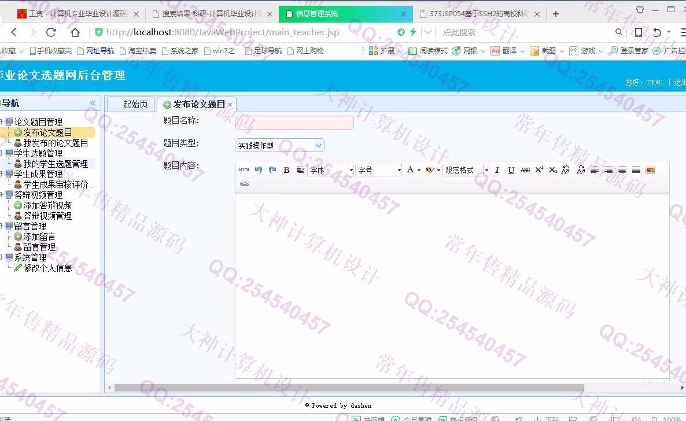Click 退出 logout link
The image size is (686, 421).
[x=680, y=82]
